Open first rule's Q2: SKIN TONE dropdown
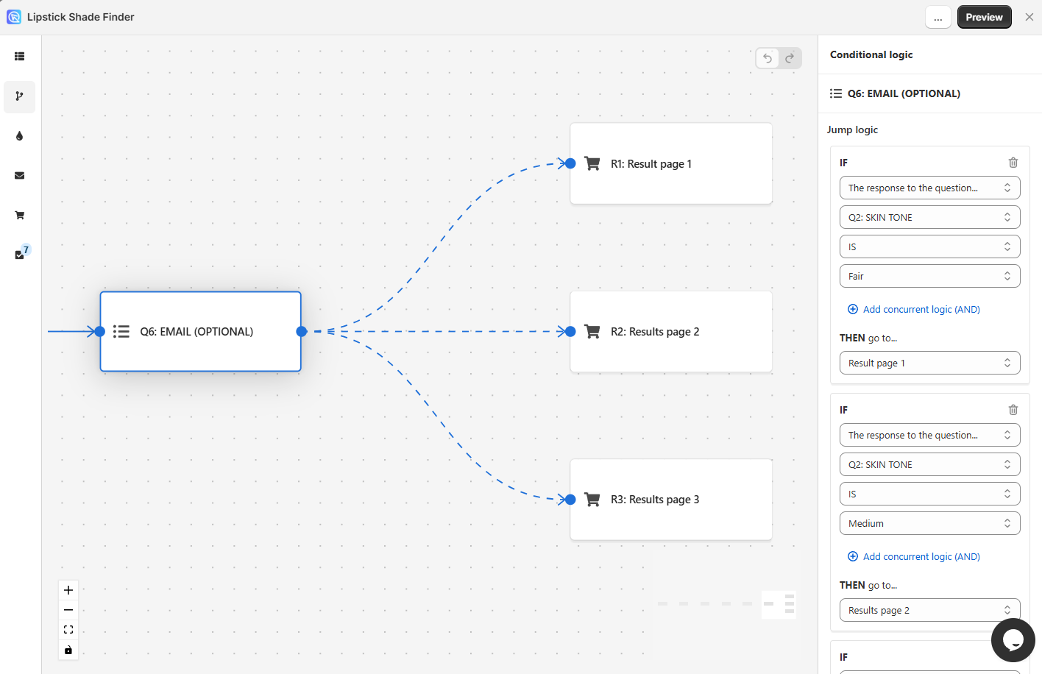 click(x=930, y=217)
